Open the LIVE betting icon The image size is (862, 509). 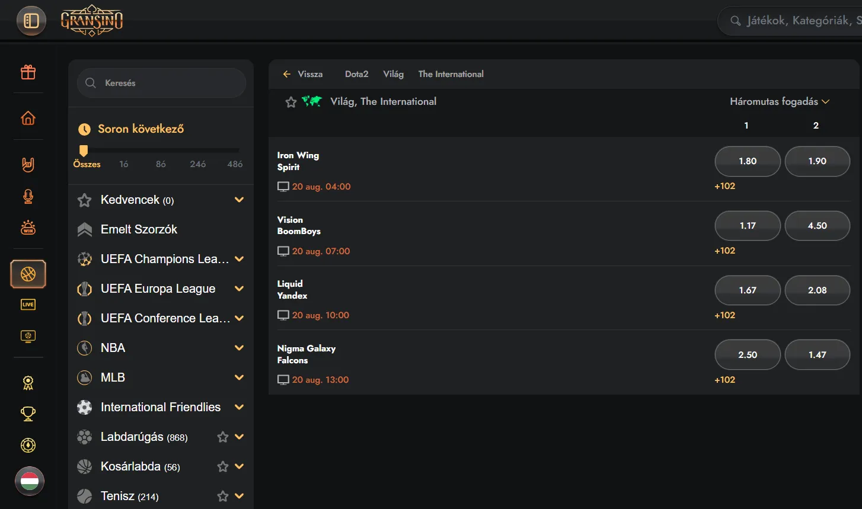[28, 305]
